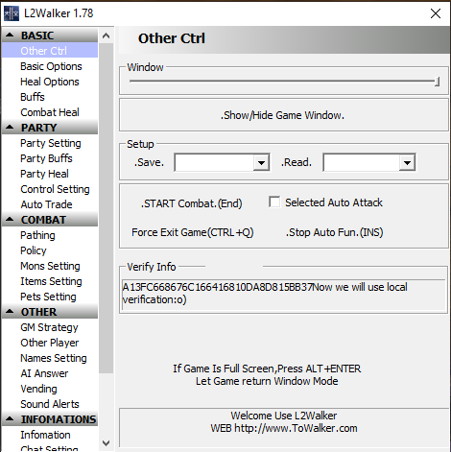Open Pets Setting page
Screen dimensions: 451x452
(48, 297)
